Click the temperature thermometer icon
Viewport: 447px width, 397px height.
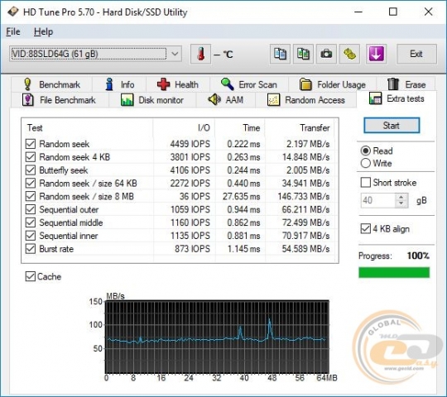click(200, 54)
